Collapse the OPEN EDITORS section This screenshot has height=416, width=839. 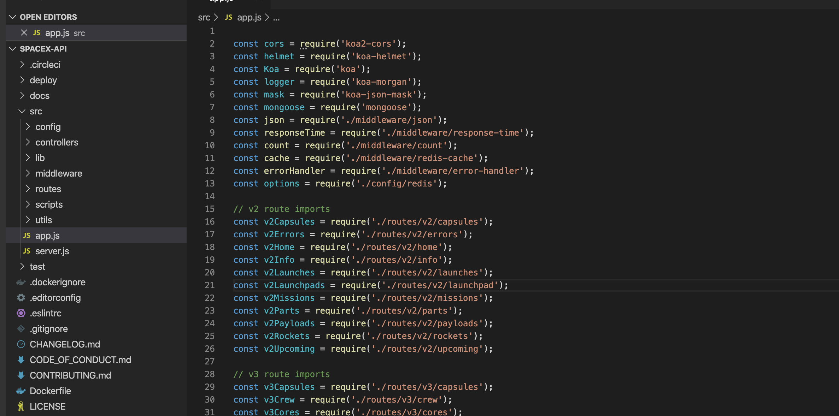tap(13, 17)
